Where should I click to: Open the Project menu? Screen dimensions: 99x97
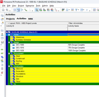point(21,6)
